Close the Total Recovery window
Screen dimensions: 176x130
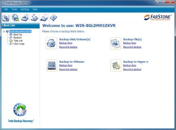[x=170, y=2]
